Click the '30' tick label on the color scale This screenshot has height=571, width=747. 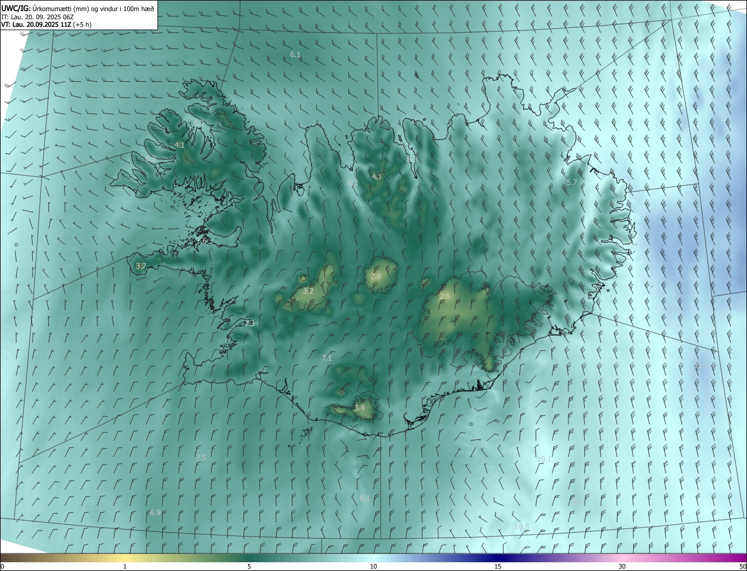(622, 567)
